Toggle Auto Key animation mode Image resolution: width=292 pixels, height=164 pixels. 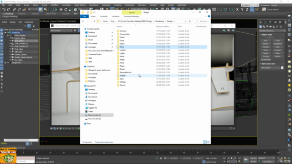[x=253, y=158]
